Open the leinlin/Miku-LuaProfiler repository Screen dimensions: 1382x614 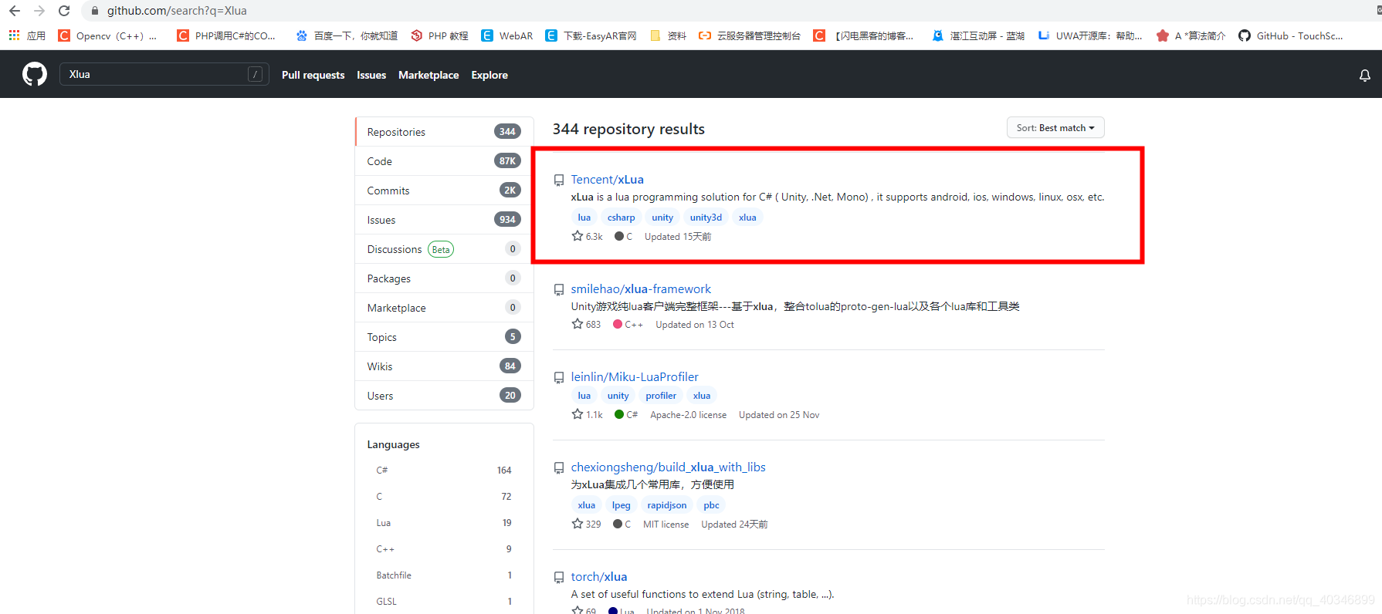pos(635,377)
